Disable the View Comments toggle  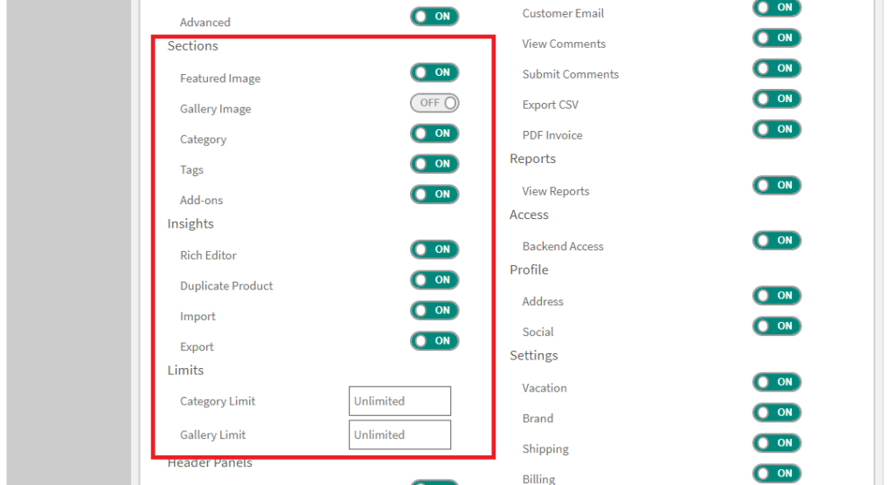(776, 38)
